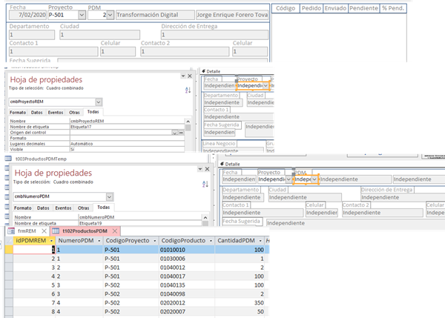Click the table icon on t102ProductosPDM tab

pyautogui.click(x=56, y=231)
